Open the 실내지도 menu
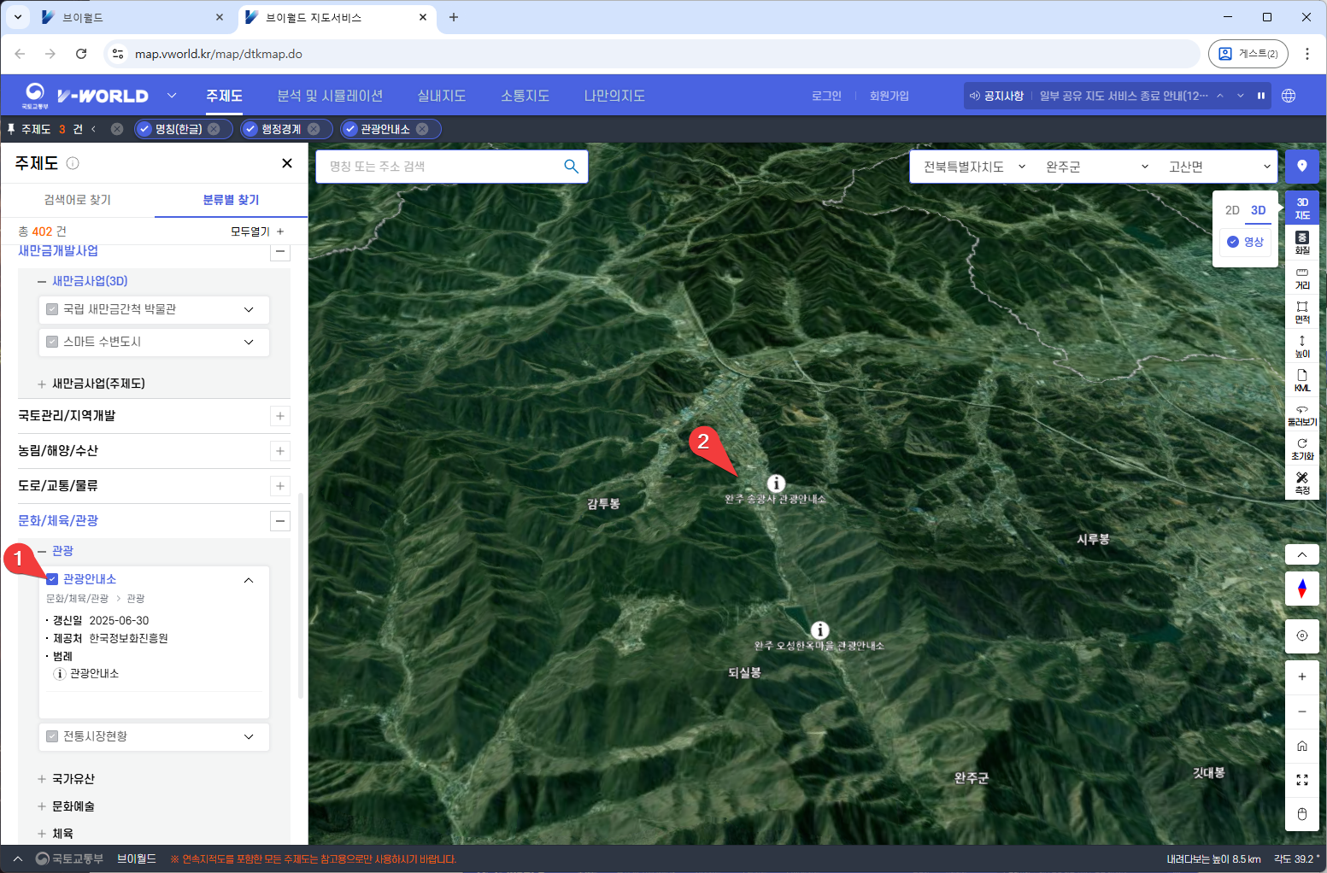Image resolution: width=1327 pixels, height=873 pixels. click(441, 96)
